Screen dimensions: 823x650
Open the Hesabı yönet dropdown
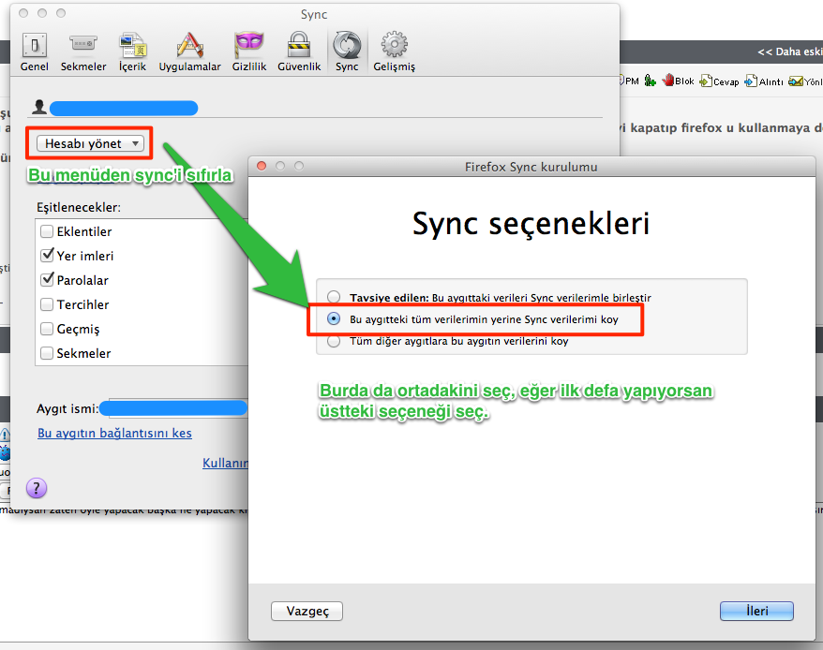[90, 143]
